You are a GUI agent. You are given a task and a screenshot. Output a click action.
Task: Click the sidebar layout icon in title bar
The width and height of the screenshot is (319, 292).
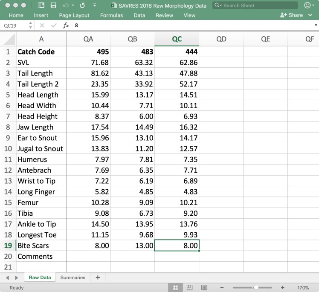(41, 5)
